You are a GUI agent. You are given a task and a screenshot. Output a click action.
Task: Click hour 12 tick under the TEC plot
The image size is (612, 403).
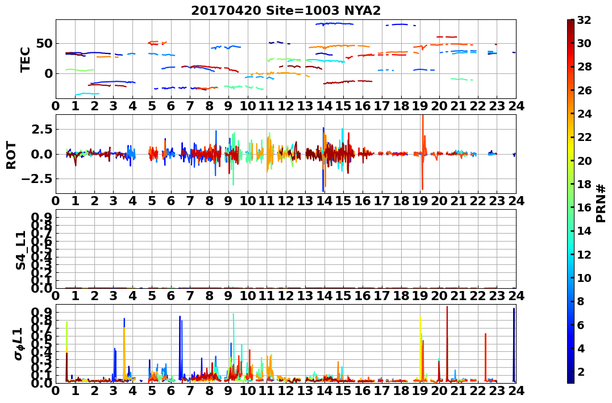[x=286, y=106]
